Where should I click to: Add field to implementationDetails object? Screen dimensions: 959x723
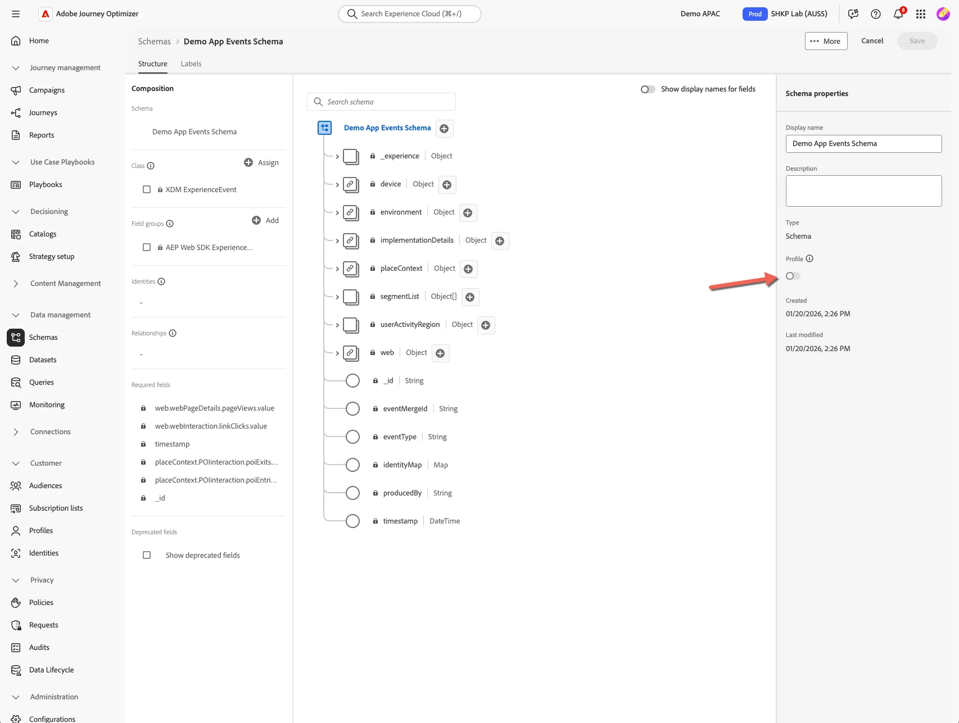click(500, 241)
